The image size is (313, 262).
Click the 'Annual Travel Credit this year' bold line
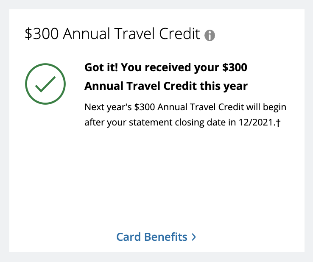point(166,86)
